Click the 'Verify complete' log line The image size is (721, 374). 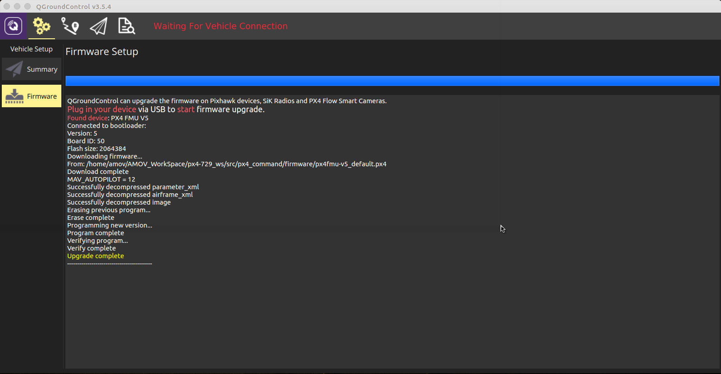pyautogui.click(x=92, y=248)
